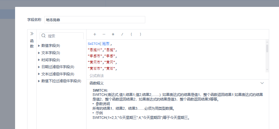Collapse the 函数释义 section chevron
Screen dimensions: 279x129
click(262, 83)
